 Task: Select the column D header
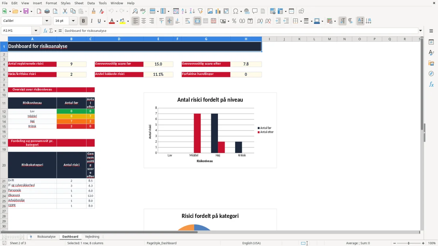119,39
